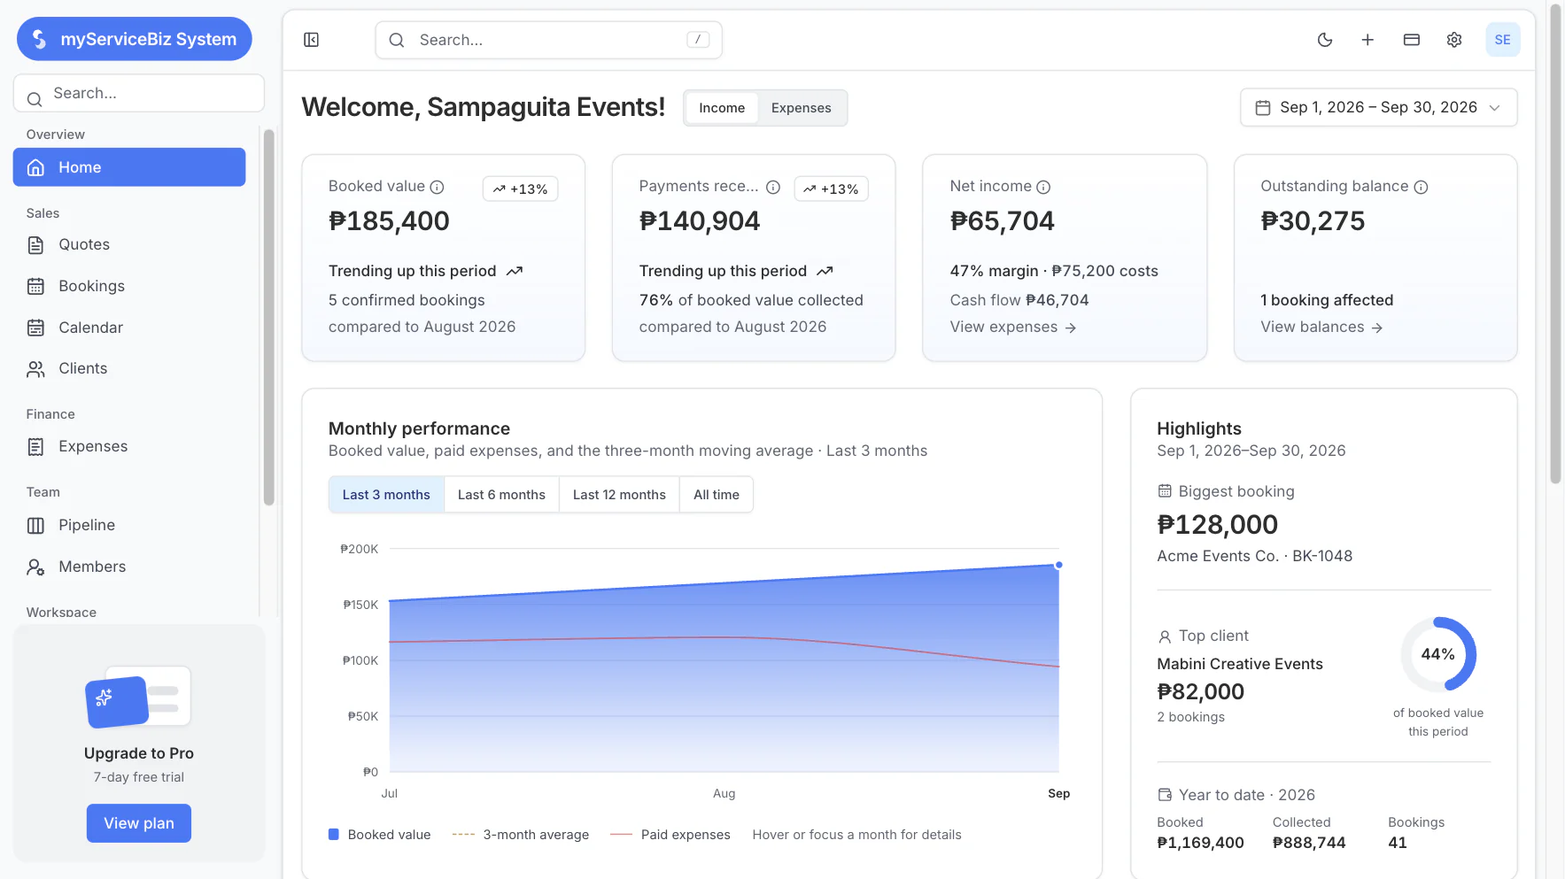1565x879 pixels.
Task: Click the ₱888,744 collected value
Action: click(1309, 843)
